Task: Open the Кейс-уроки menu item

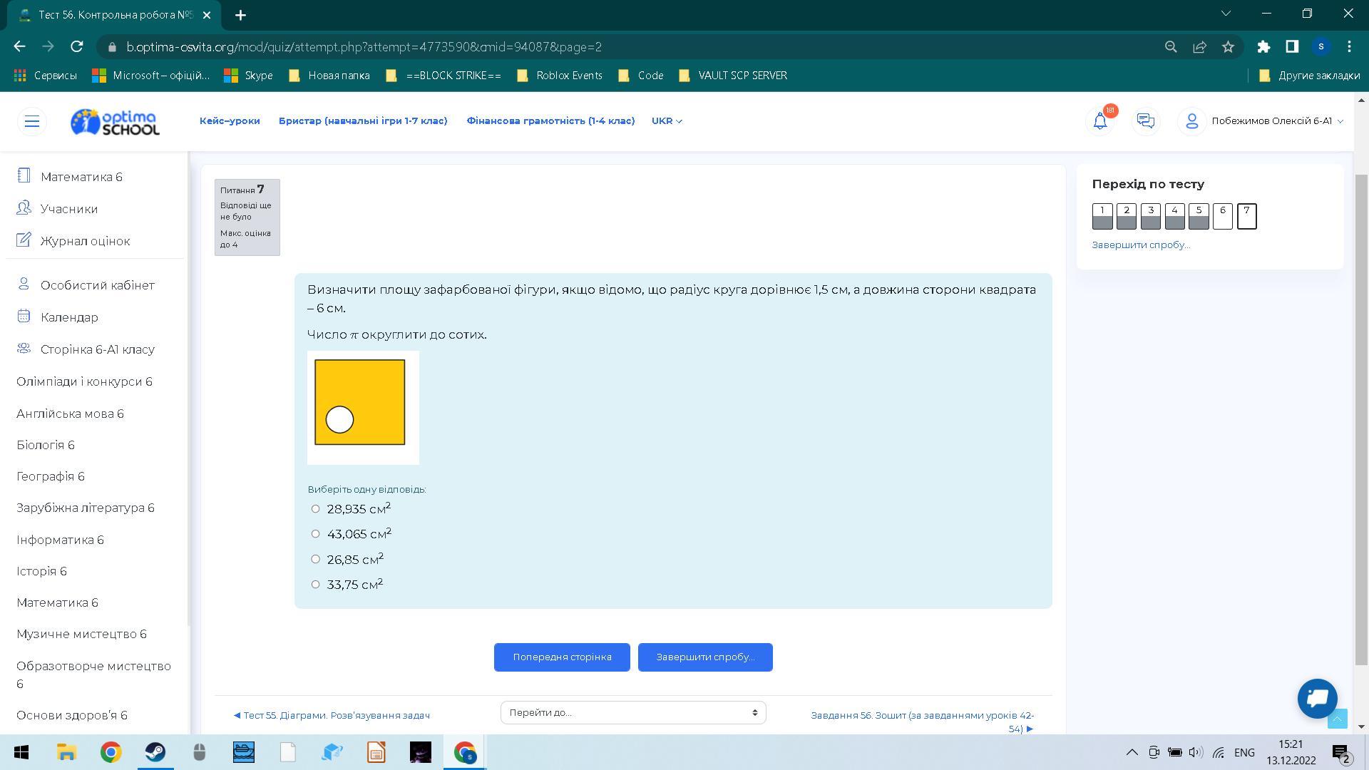Action: tap(230, 121)
